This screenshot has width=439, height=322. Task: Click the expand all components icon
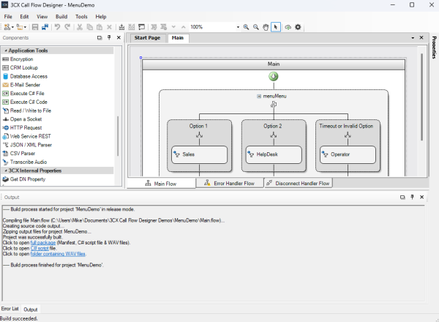point(163,27)
